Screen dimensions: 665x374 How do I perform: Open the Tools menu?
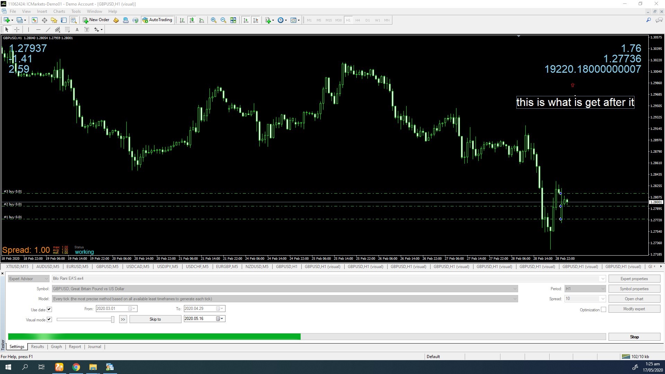pos(76,11)
